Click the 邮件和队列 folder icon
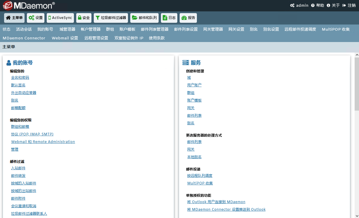The image size is (359, 218). [x=144, y=18]
